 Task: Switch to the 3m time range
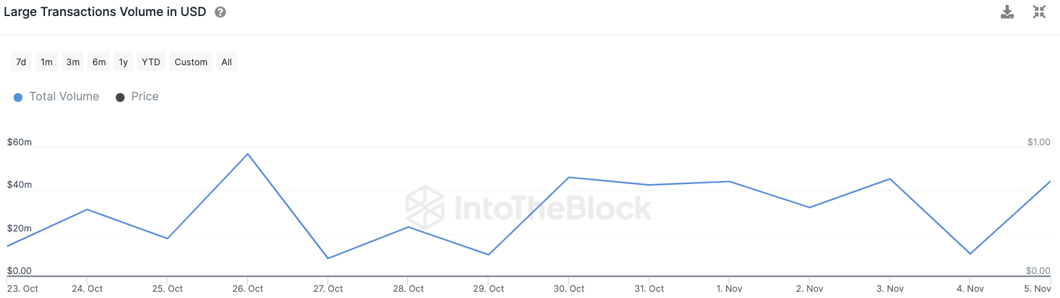pos(73,62)
